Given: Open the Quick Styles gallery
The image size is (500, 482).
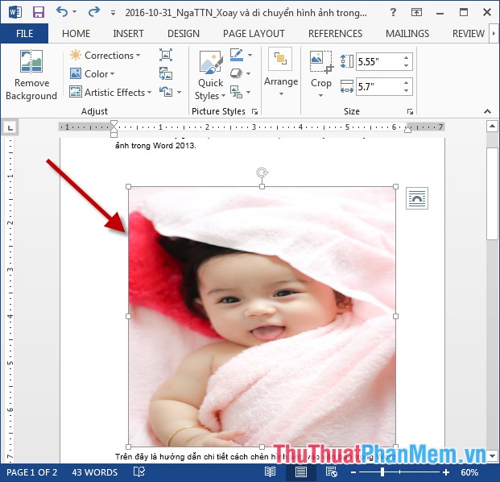Looking at the screenshot, I should coord(210,75).
